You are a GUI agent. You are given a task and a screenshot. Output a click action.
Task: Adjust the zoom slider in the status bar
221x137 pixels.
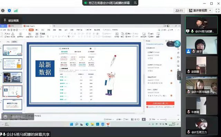pos(166,119)
